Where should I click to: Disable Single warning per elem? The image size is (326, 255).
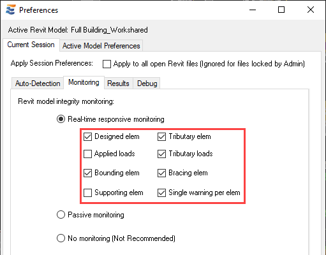[161, 193]
